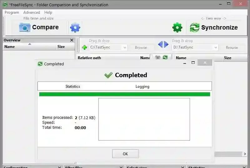
Task: Switch to the Logging tab
Action: coord(142,86)
